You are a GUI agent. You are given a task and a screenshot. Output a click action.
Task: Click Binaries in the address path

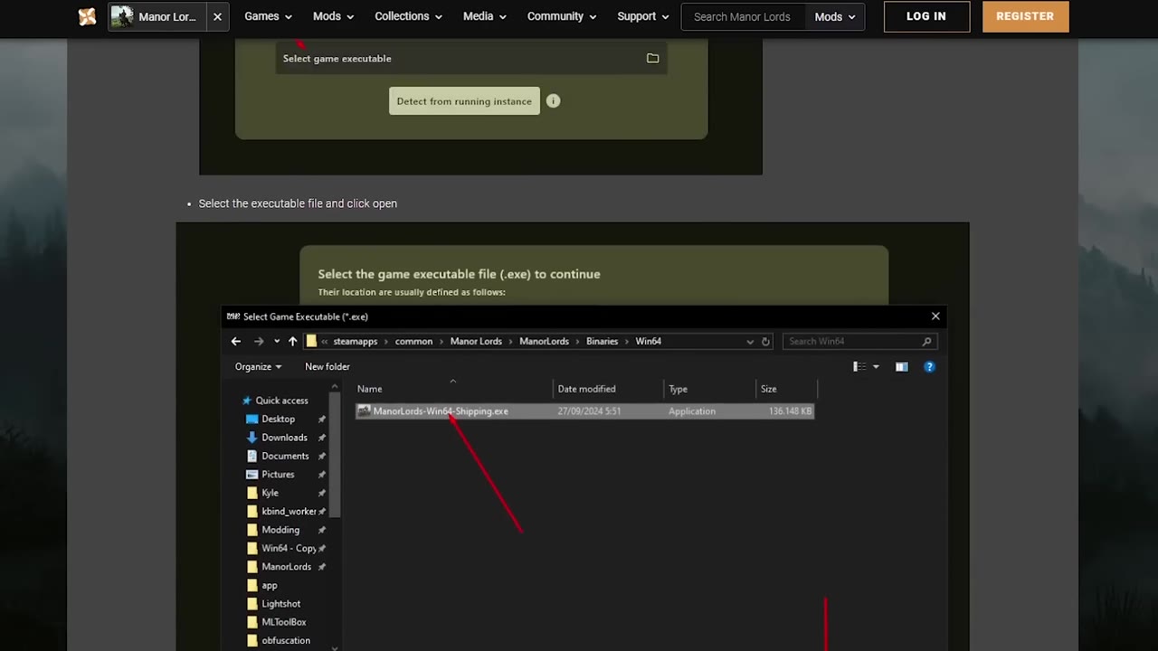tap(602, 341)
